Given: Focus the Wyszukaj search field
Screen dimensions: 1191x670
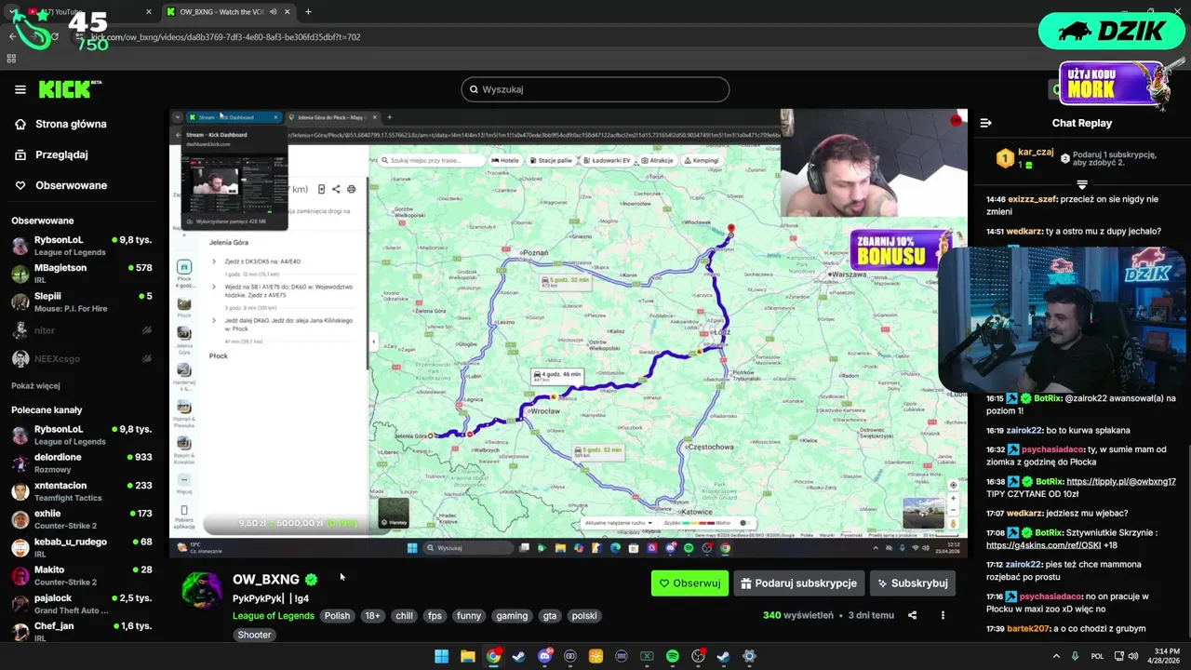Looking at the screenshot, I should click(595, 89).
